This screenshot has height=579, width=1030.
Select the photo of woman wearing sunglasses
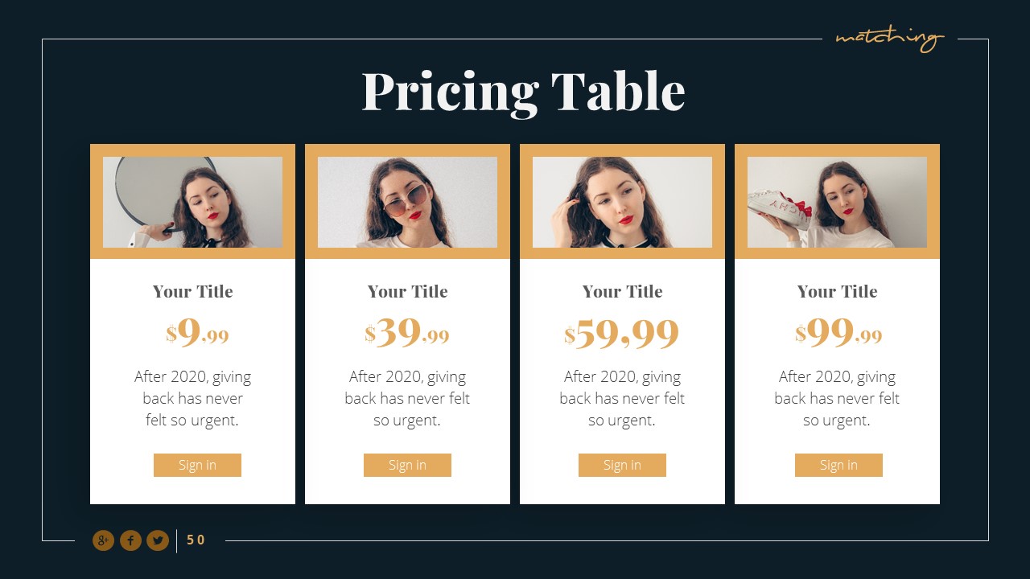tap(407, 202)
